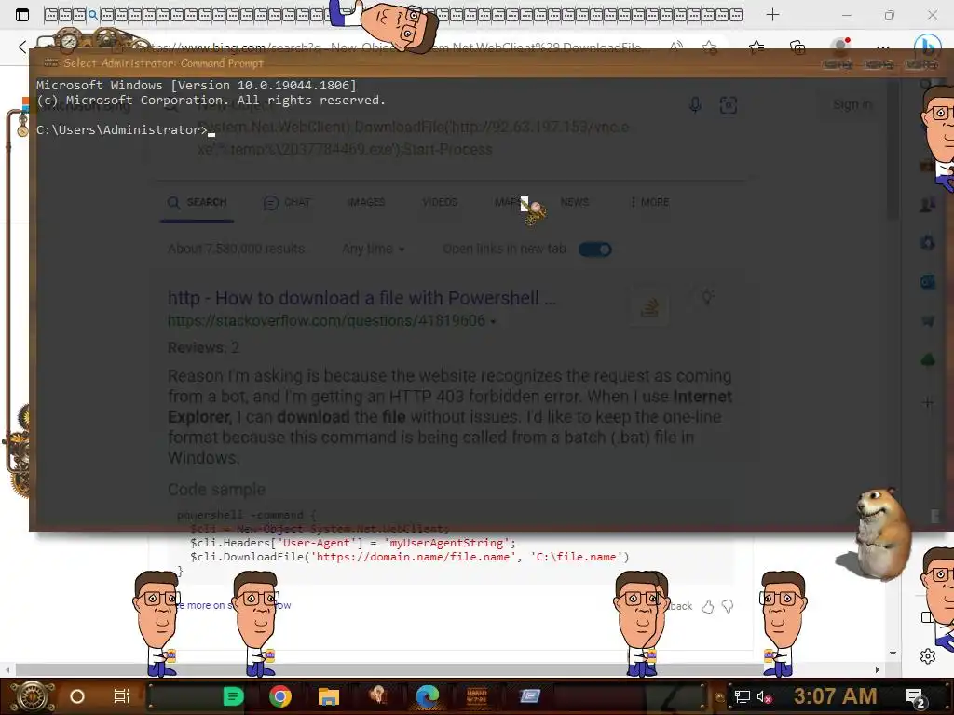Open the network tray icon

742,696
